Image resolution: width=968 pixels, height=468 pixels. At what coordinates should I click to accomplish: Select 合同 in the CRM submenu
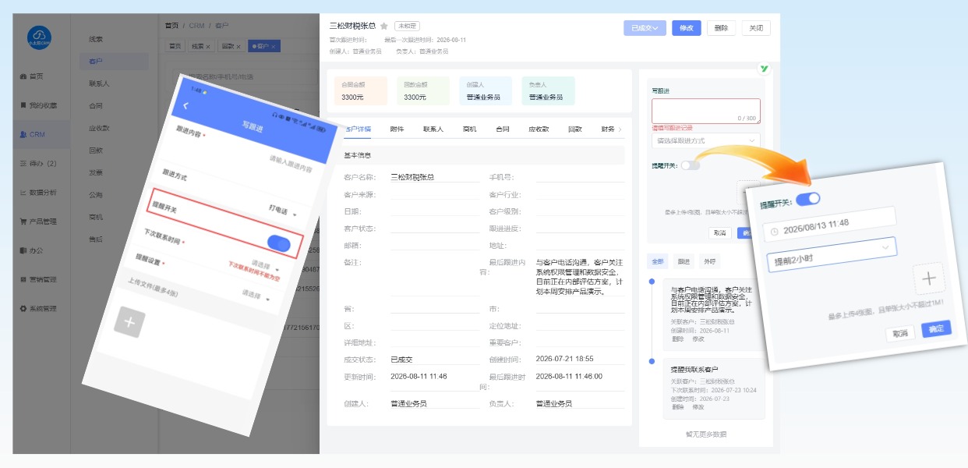pos(95,105)
